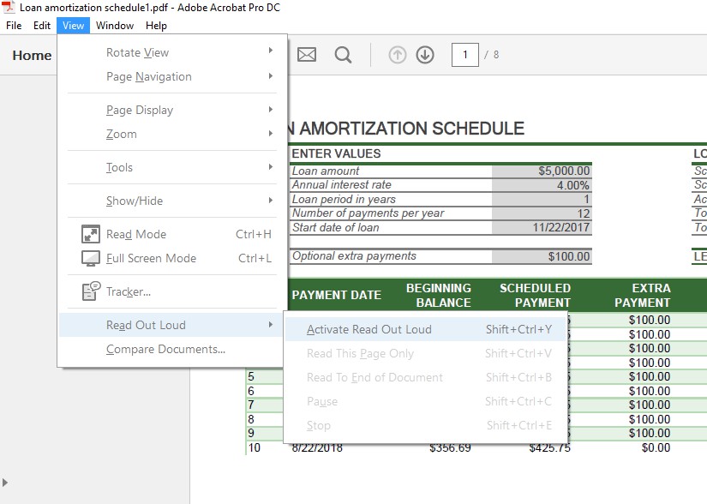
Task: Open the File menu
Action: pyautogui.click(x=14, y=26)
